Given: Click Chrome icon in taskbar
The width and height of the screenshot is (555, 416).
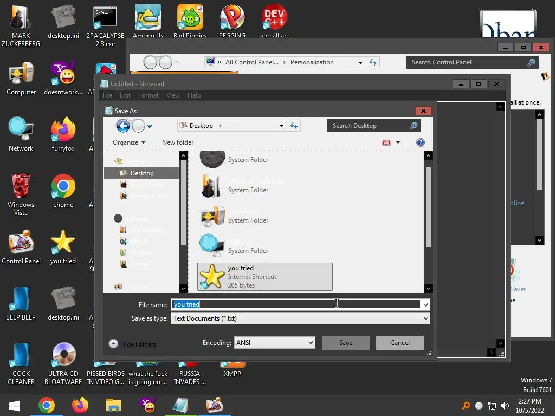Looking at the screenshot, I should [x=47, y=405].
